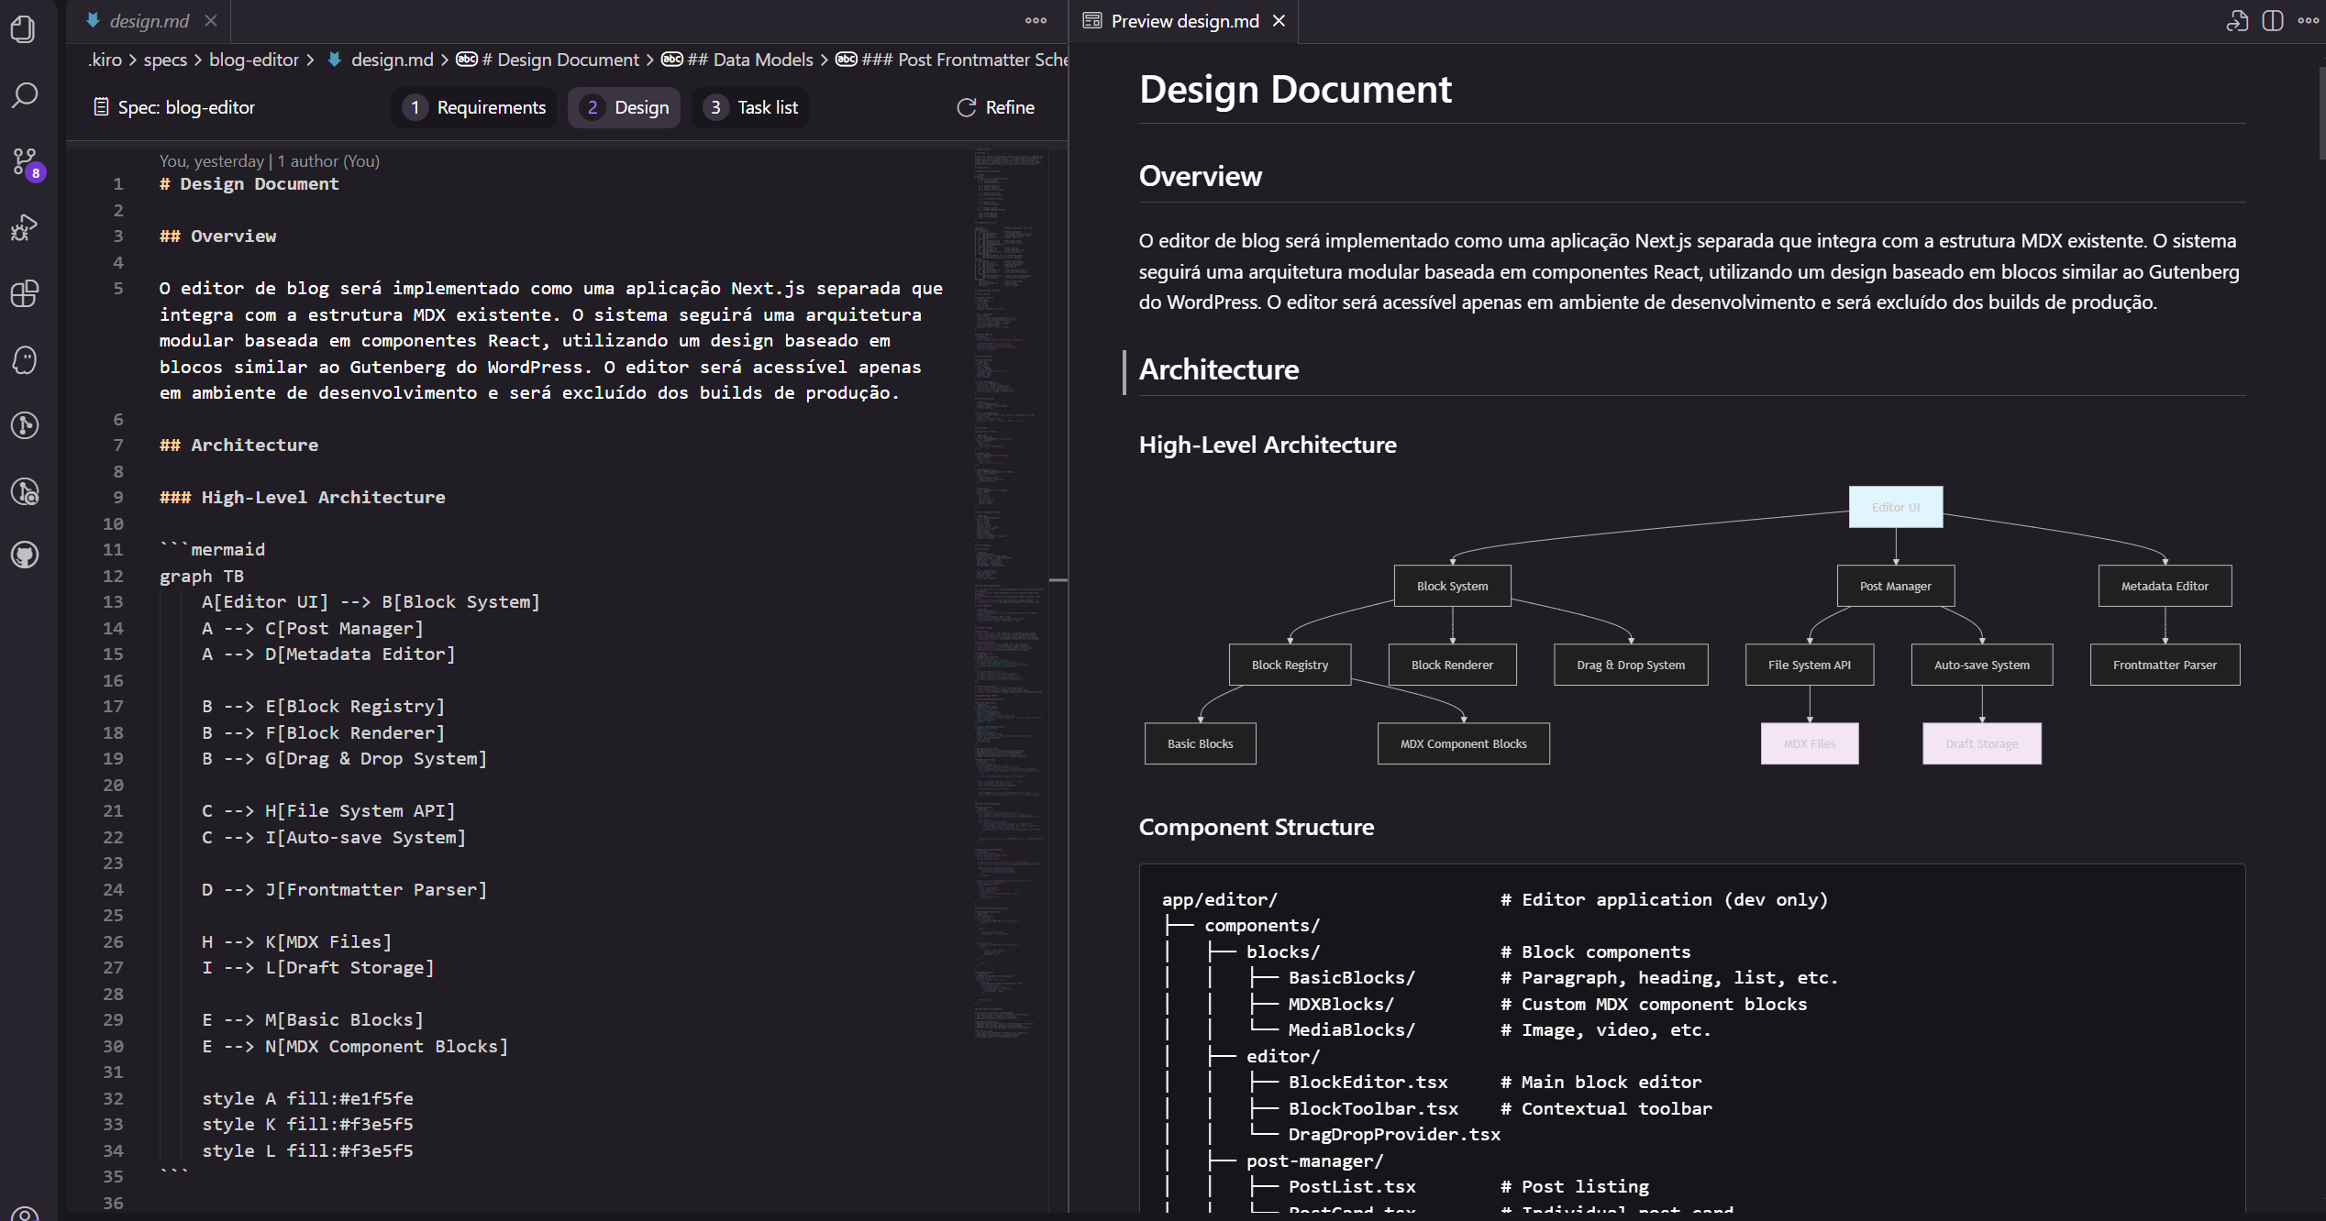The width and height of the screenshot is (2326, 1221).
Task: Click the MDX Component Blocks node
Action: (x=1463, y=743)
